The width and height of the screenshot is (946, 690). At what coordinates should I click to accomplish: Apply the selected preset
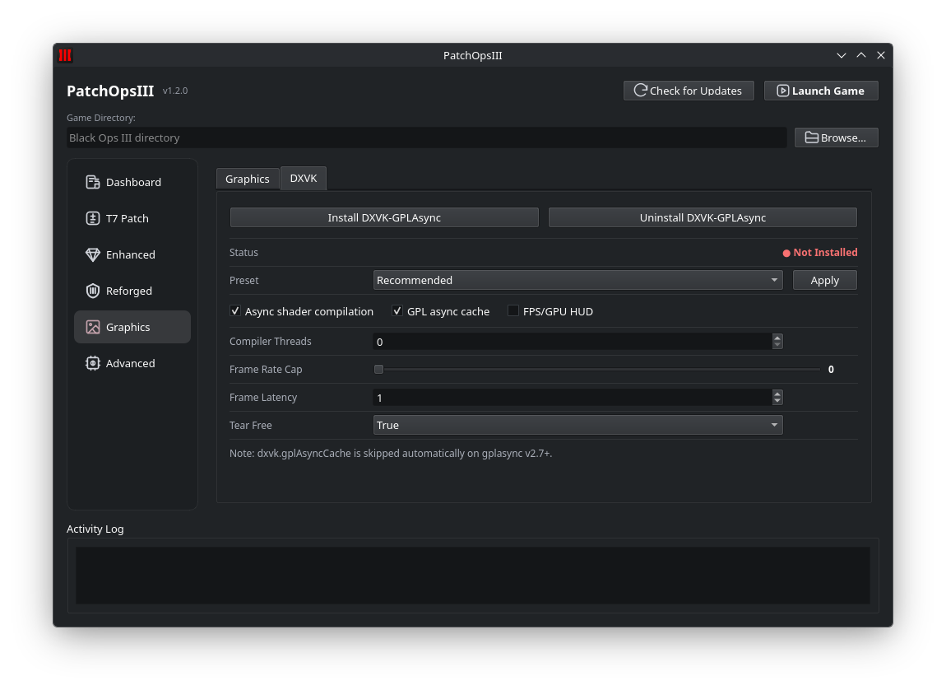(x=825, y=280)
